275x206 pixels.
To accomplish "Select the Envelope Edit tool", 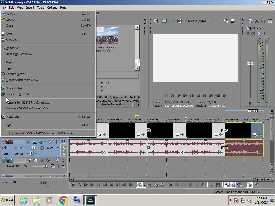I will point(149,185).
